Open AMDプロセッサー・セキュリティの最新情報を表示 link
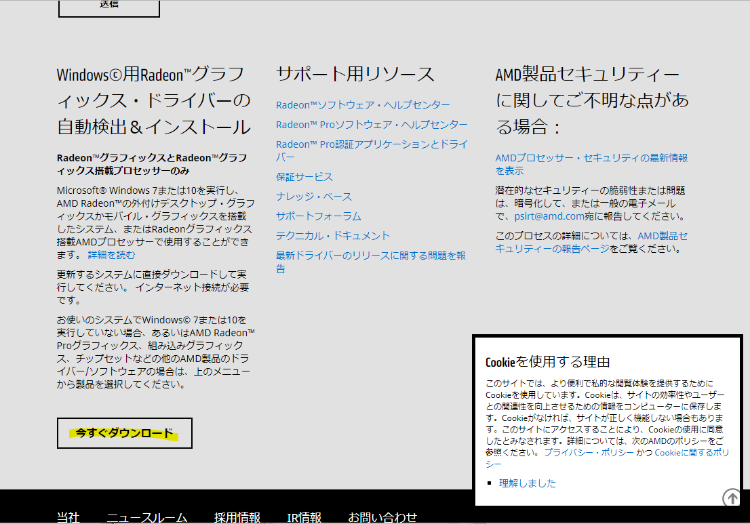The image size is (750, 524). click(591, 164)
